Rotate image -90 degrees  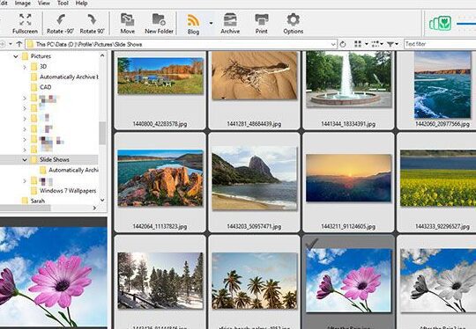click(61, 24)
